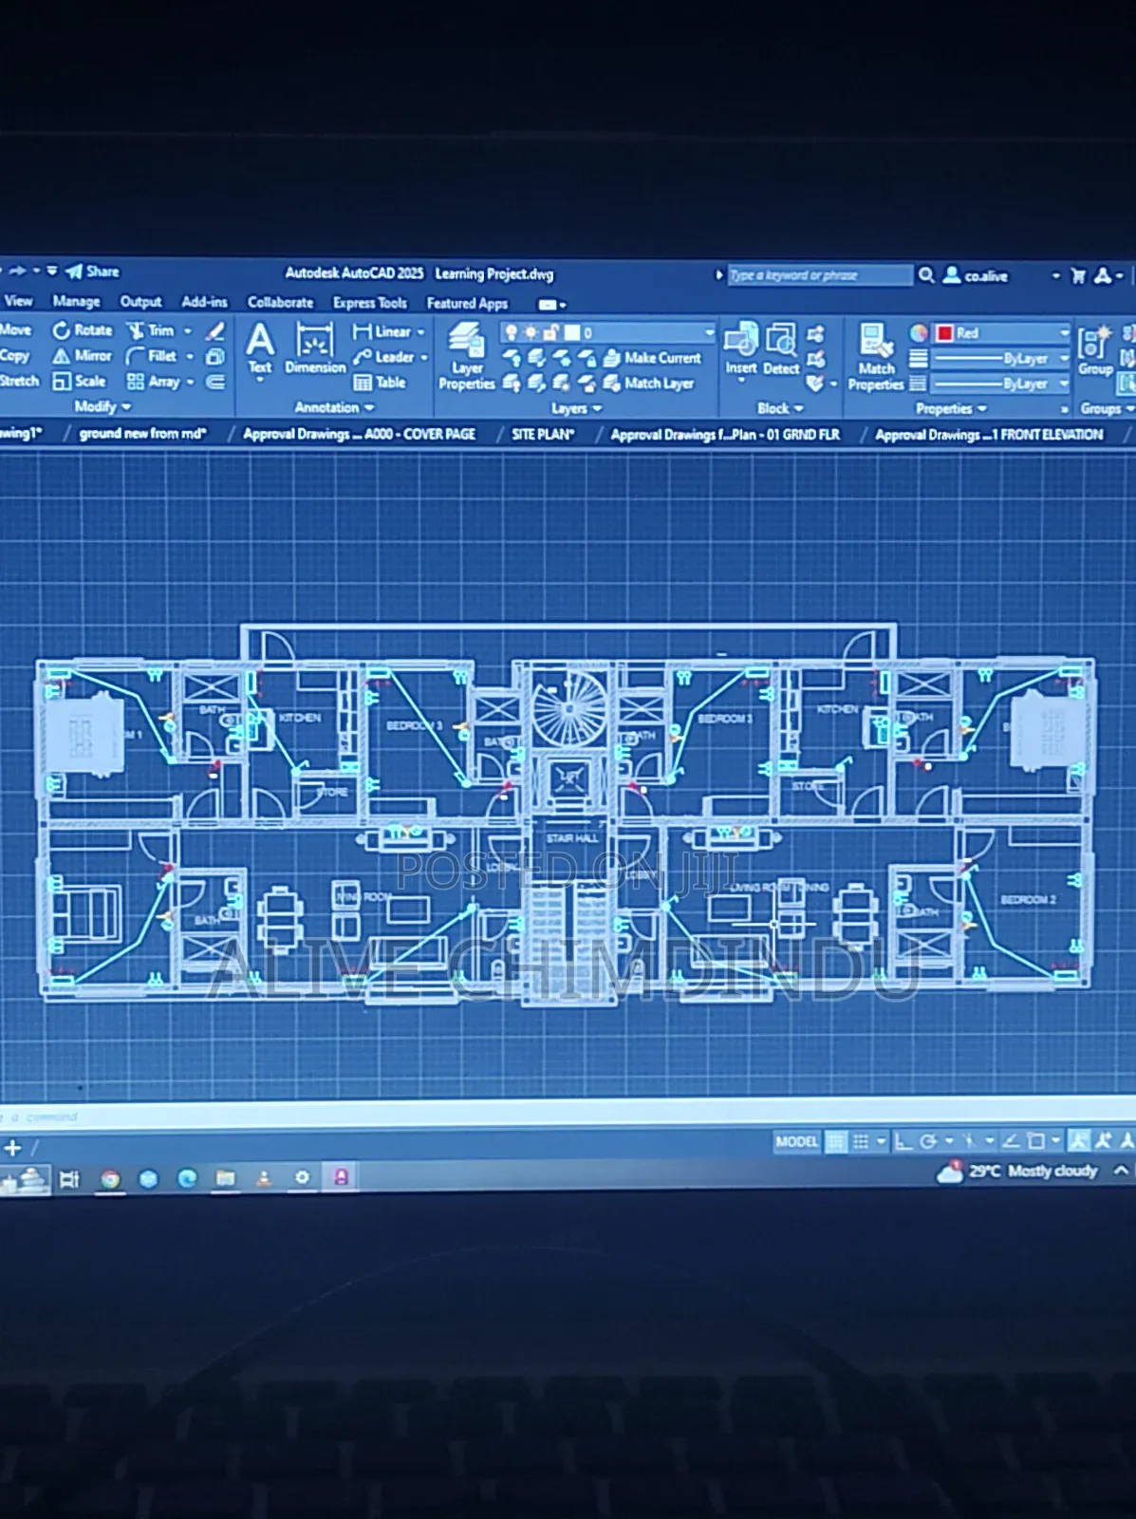Open the Output ribbon tab
Image resolution: width=1136 pixels, height=1519 pixels.
tap(140, 301)
